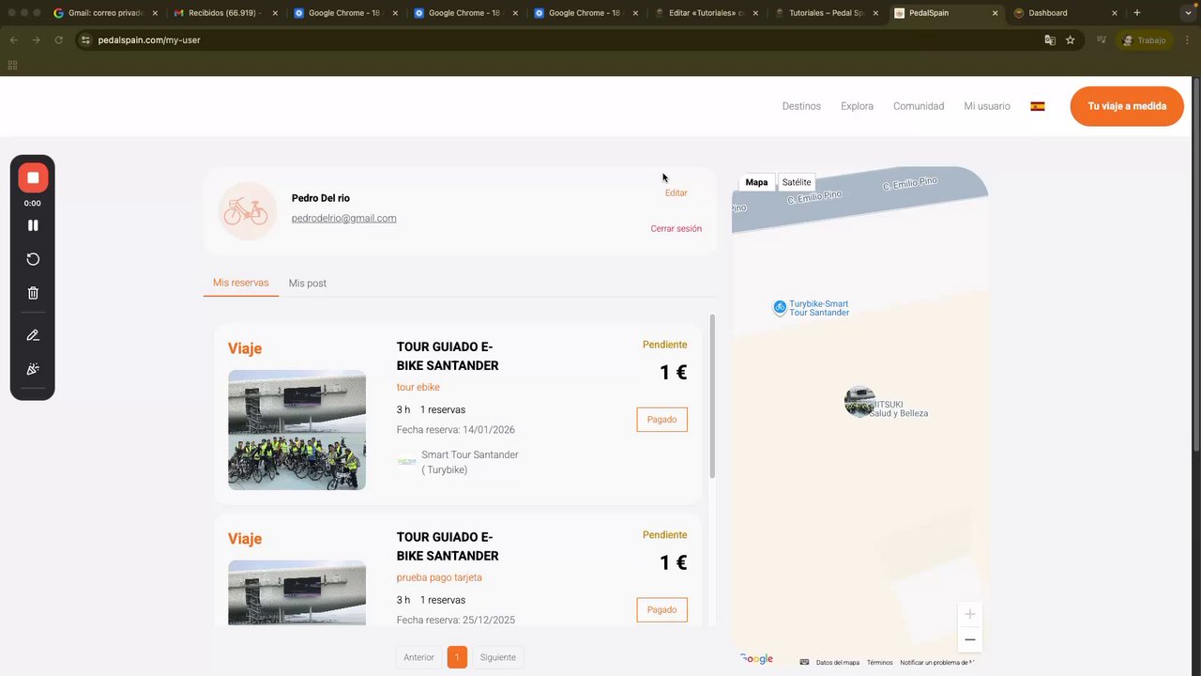Image resolution: width=1201 pixels, height=676 pixels.
Task: Switch to Gmail correo privado tab
Action: pos(103,13)
